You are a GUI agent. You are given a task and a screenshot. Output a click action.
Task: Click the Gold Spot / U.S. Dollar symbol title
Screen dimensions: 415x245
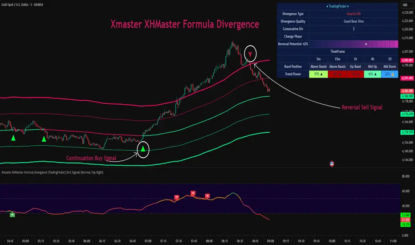(x=22, y=4)
